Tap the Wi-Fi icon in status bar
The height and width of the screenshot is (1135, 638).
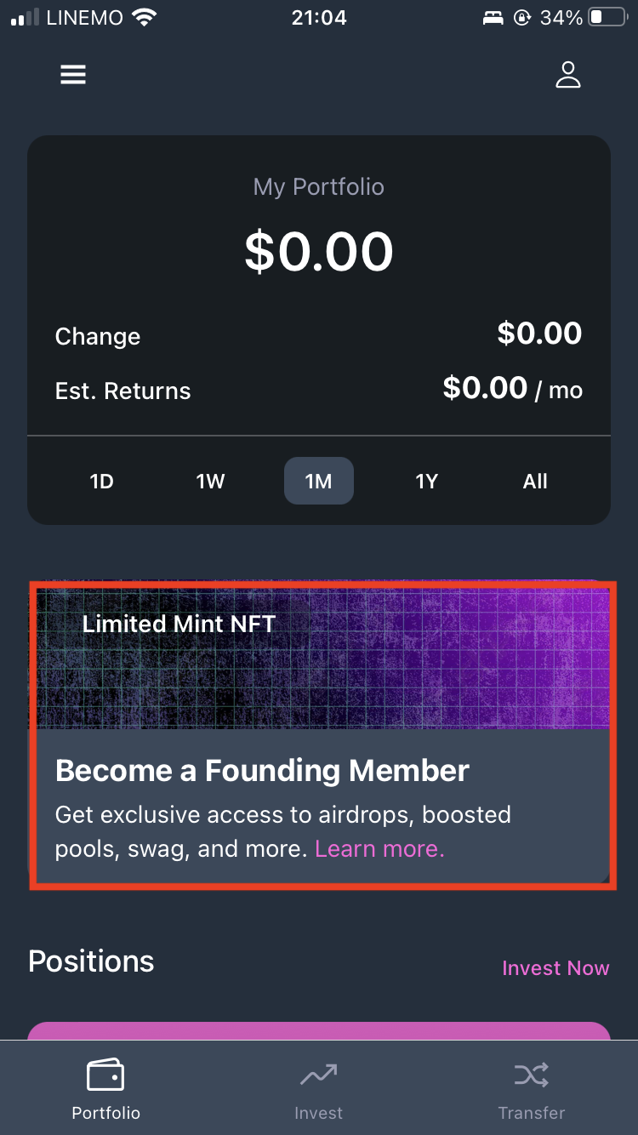[x=145, y=18]
